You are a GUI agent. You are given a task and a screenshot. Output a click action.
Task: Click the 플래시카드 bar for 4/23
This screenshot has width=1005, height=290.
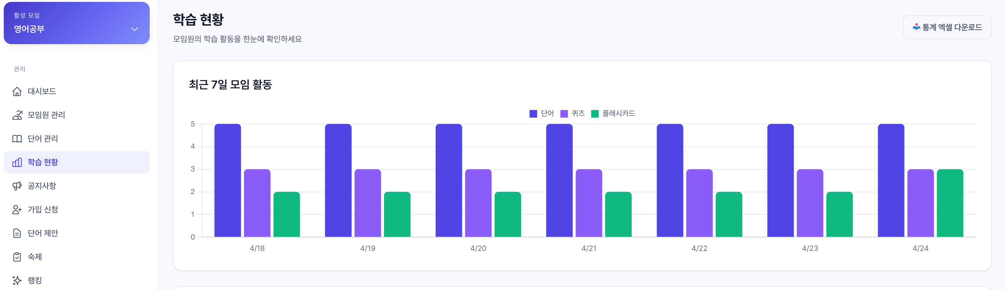[x=840, y=214]
